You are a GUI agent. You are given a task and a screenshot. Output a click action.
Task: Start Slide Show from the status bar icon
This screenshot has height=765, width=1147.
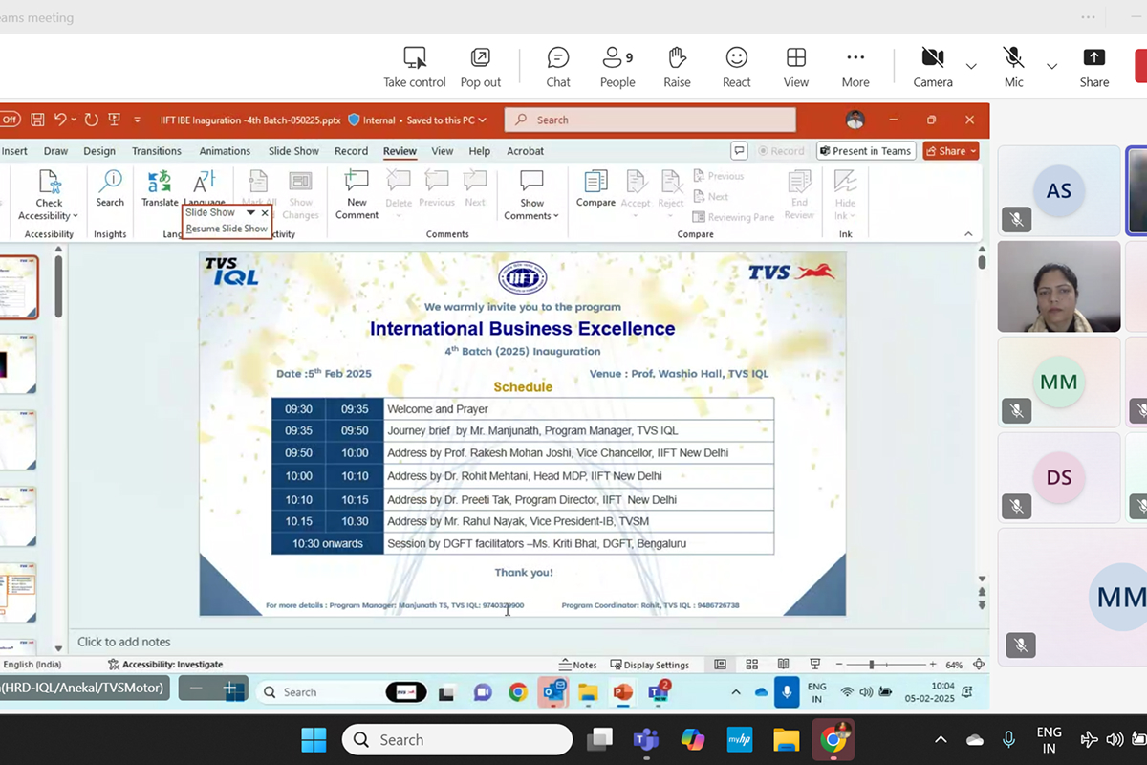pyautogui.click(x=814, y=665)
